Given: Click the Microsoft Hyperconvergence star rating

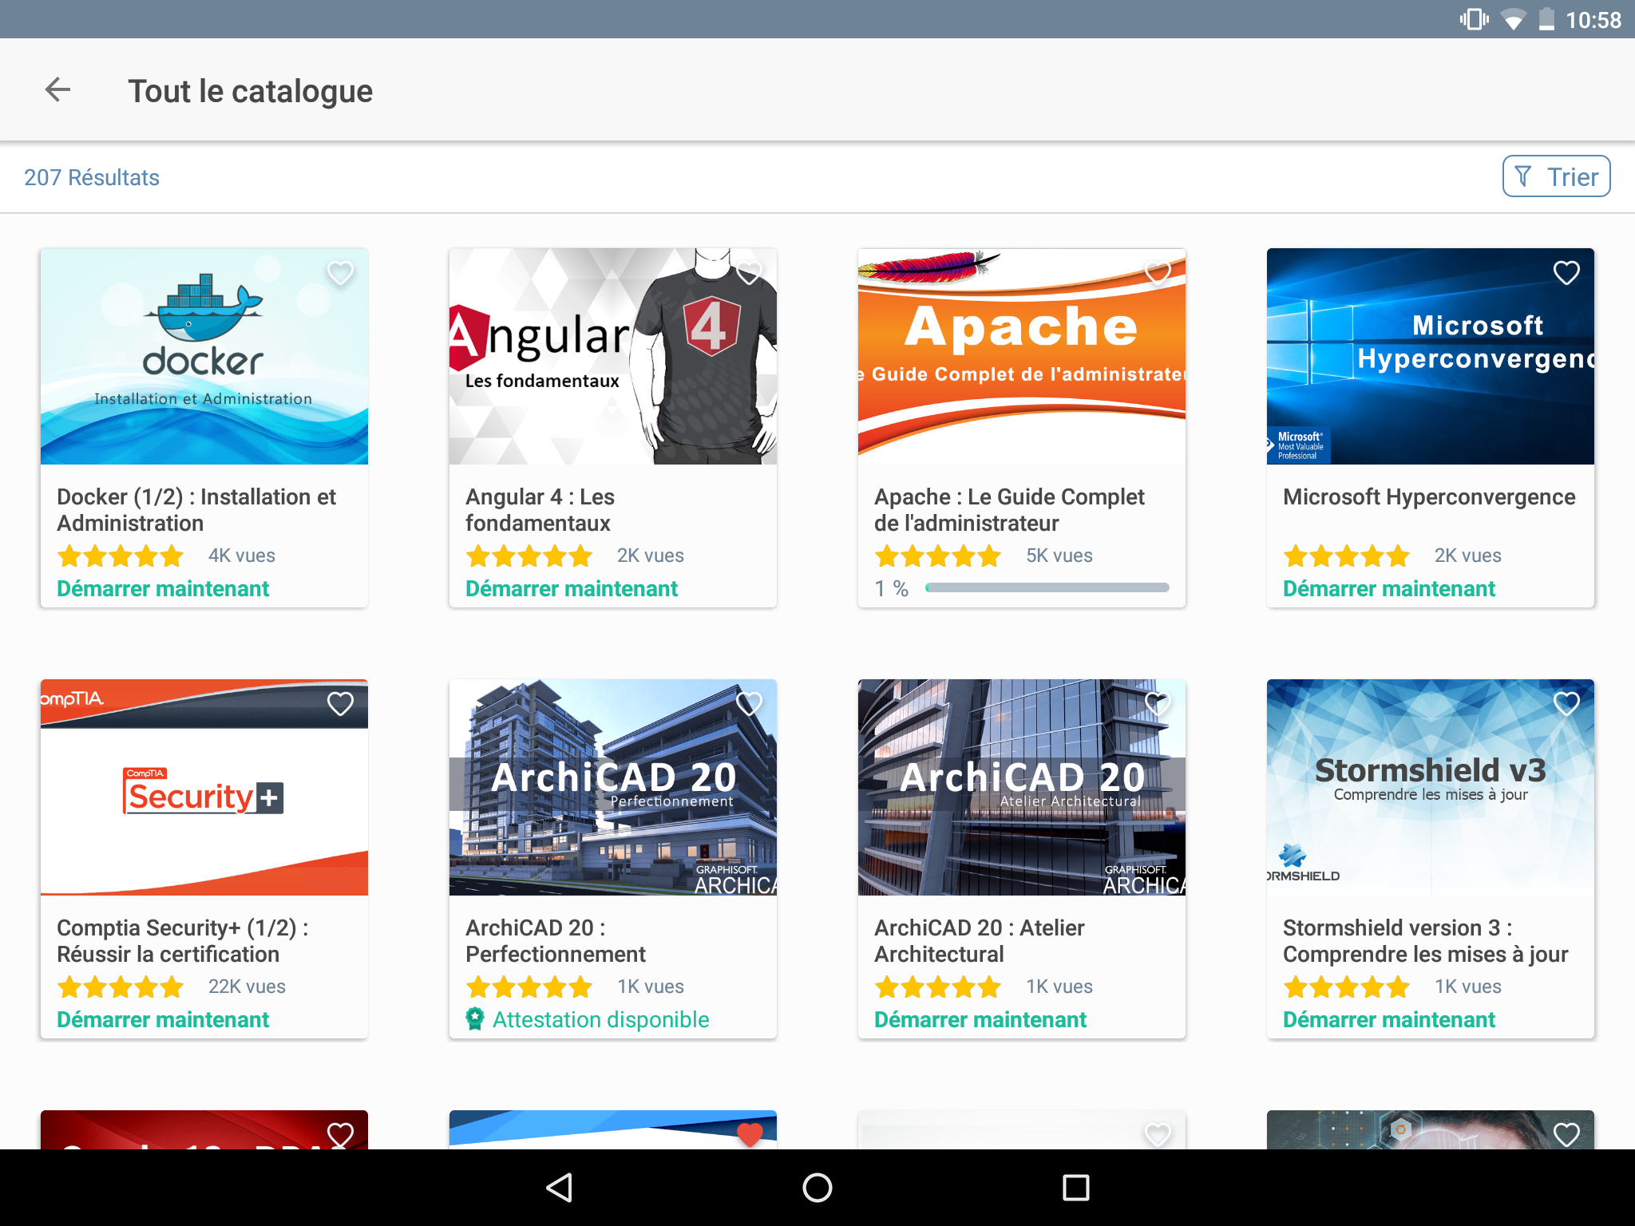Looking at the screenshot, I should (1347, 556).
